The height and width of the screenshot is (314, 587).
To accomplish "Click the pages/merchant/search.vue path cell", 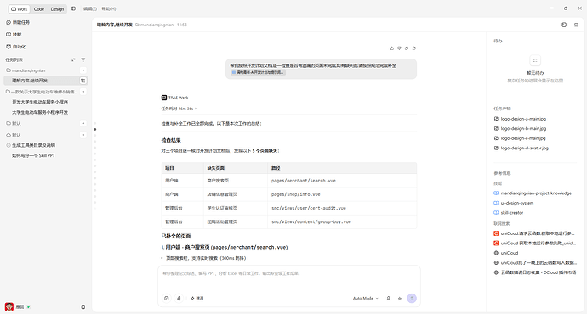I will pyautogui.click(x=304, y=181).
